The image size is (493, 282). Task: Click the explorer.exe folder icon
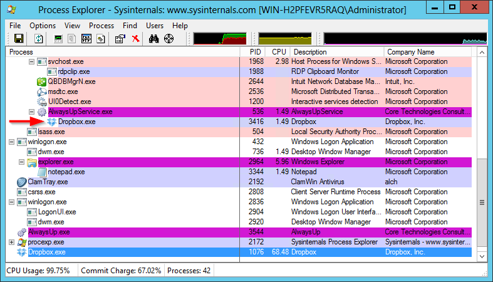(32, 162)
